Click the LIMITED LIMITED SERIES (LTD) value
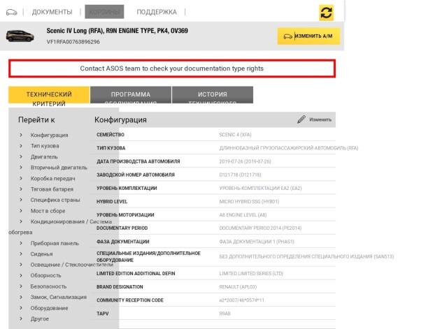This screenshot has height=329, width=428. (x=251, y=273)
